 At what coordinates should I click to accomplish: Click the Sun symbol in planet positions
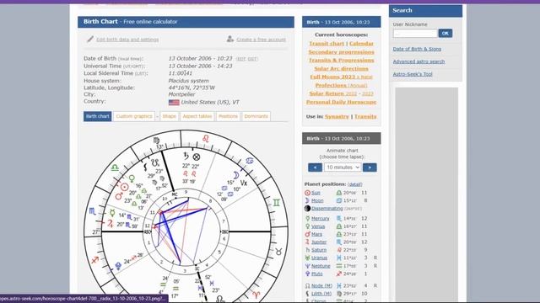pyautogui.click(x=307, y=193)
